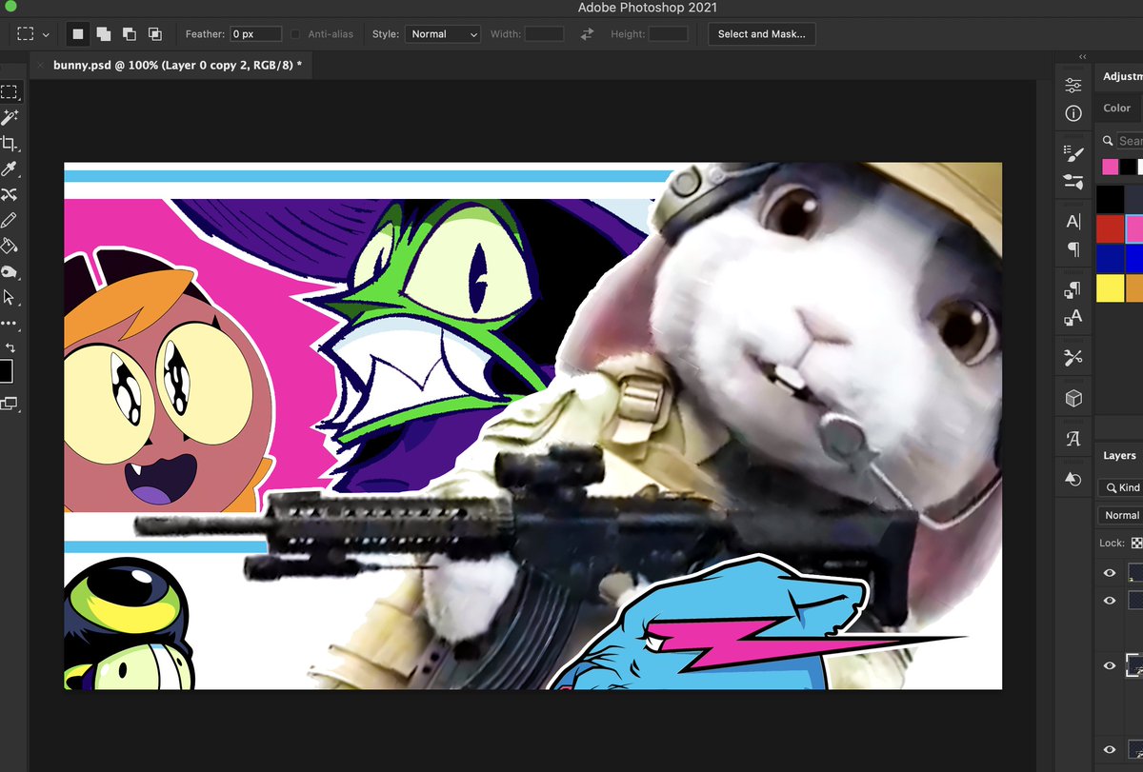Open the Layers blend mode Normal dropdown

click(1121, 515)
